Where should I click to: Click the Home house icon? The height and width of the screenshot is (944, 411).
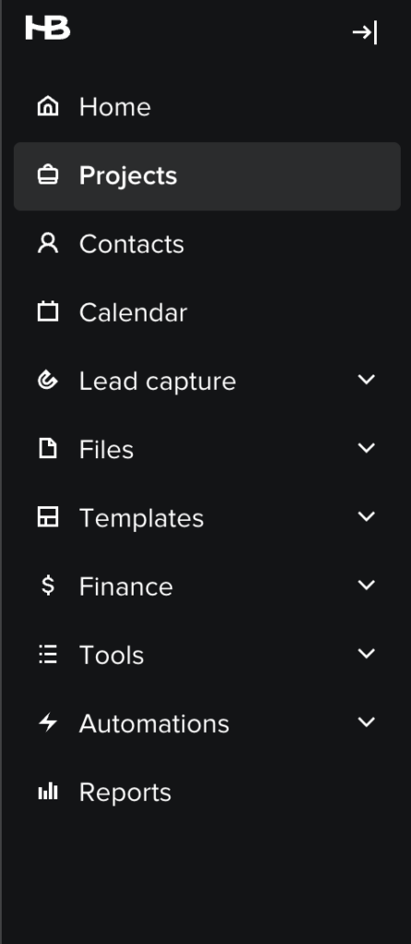tap(48, 107)
